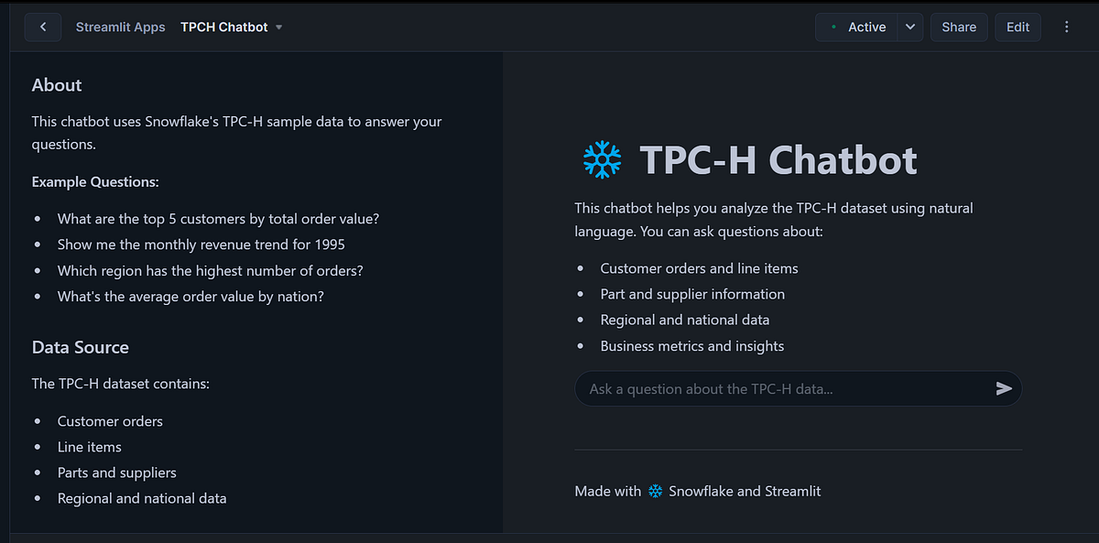
Task: Click the Share button
Action: [x=959, y=27]
